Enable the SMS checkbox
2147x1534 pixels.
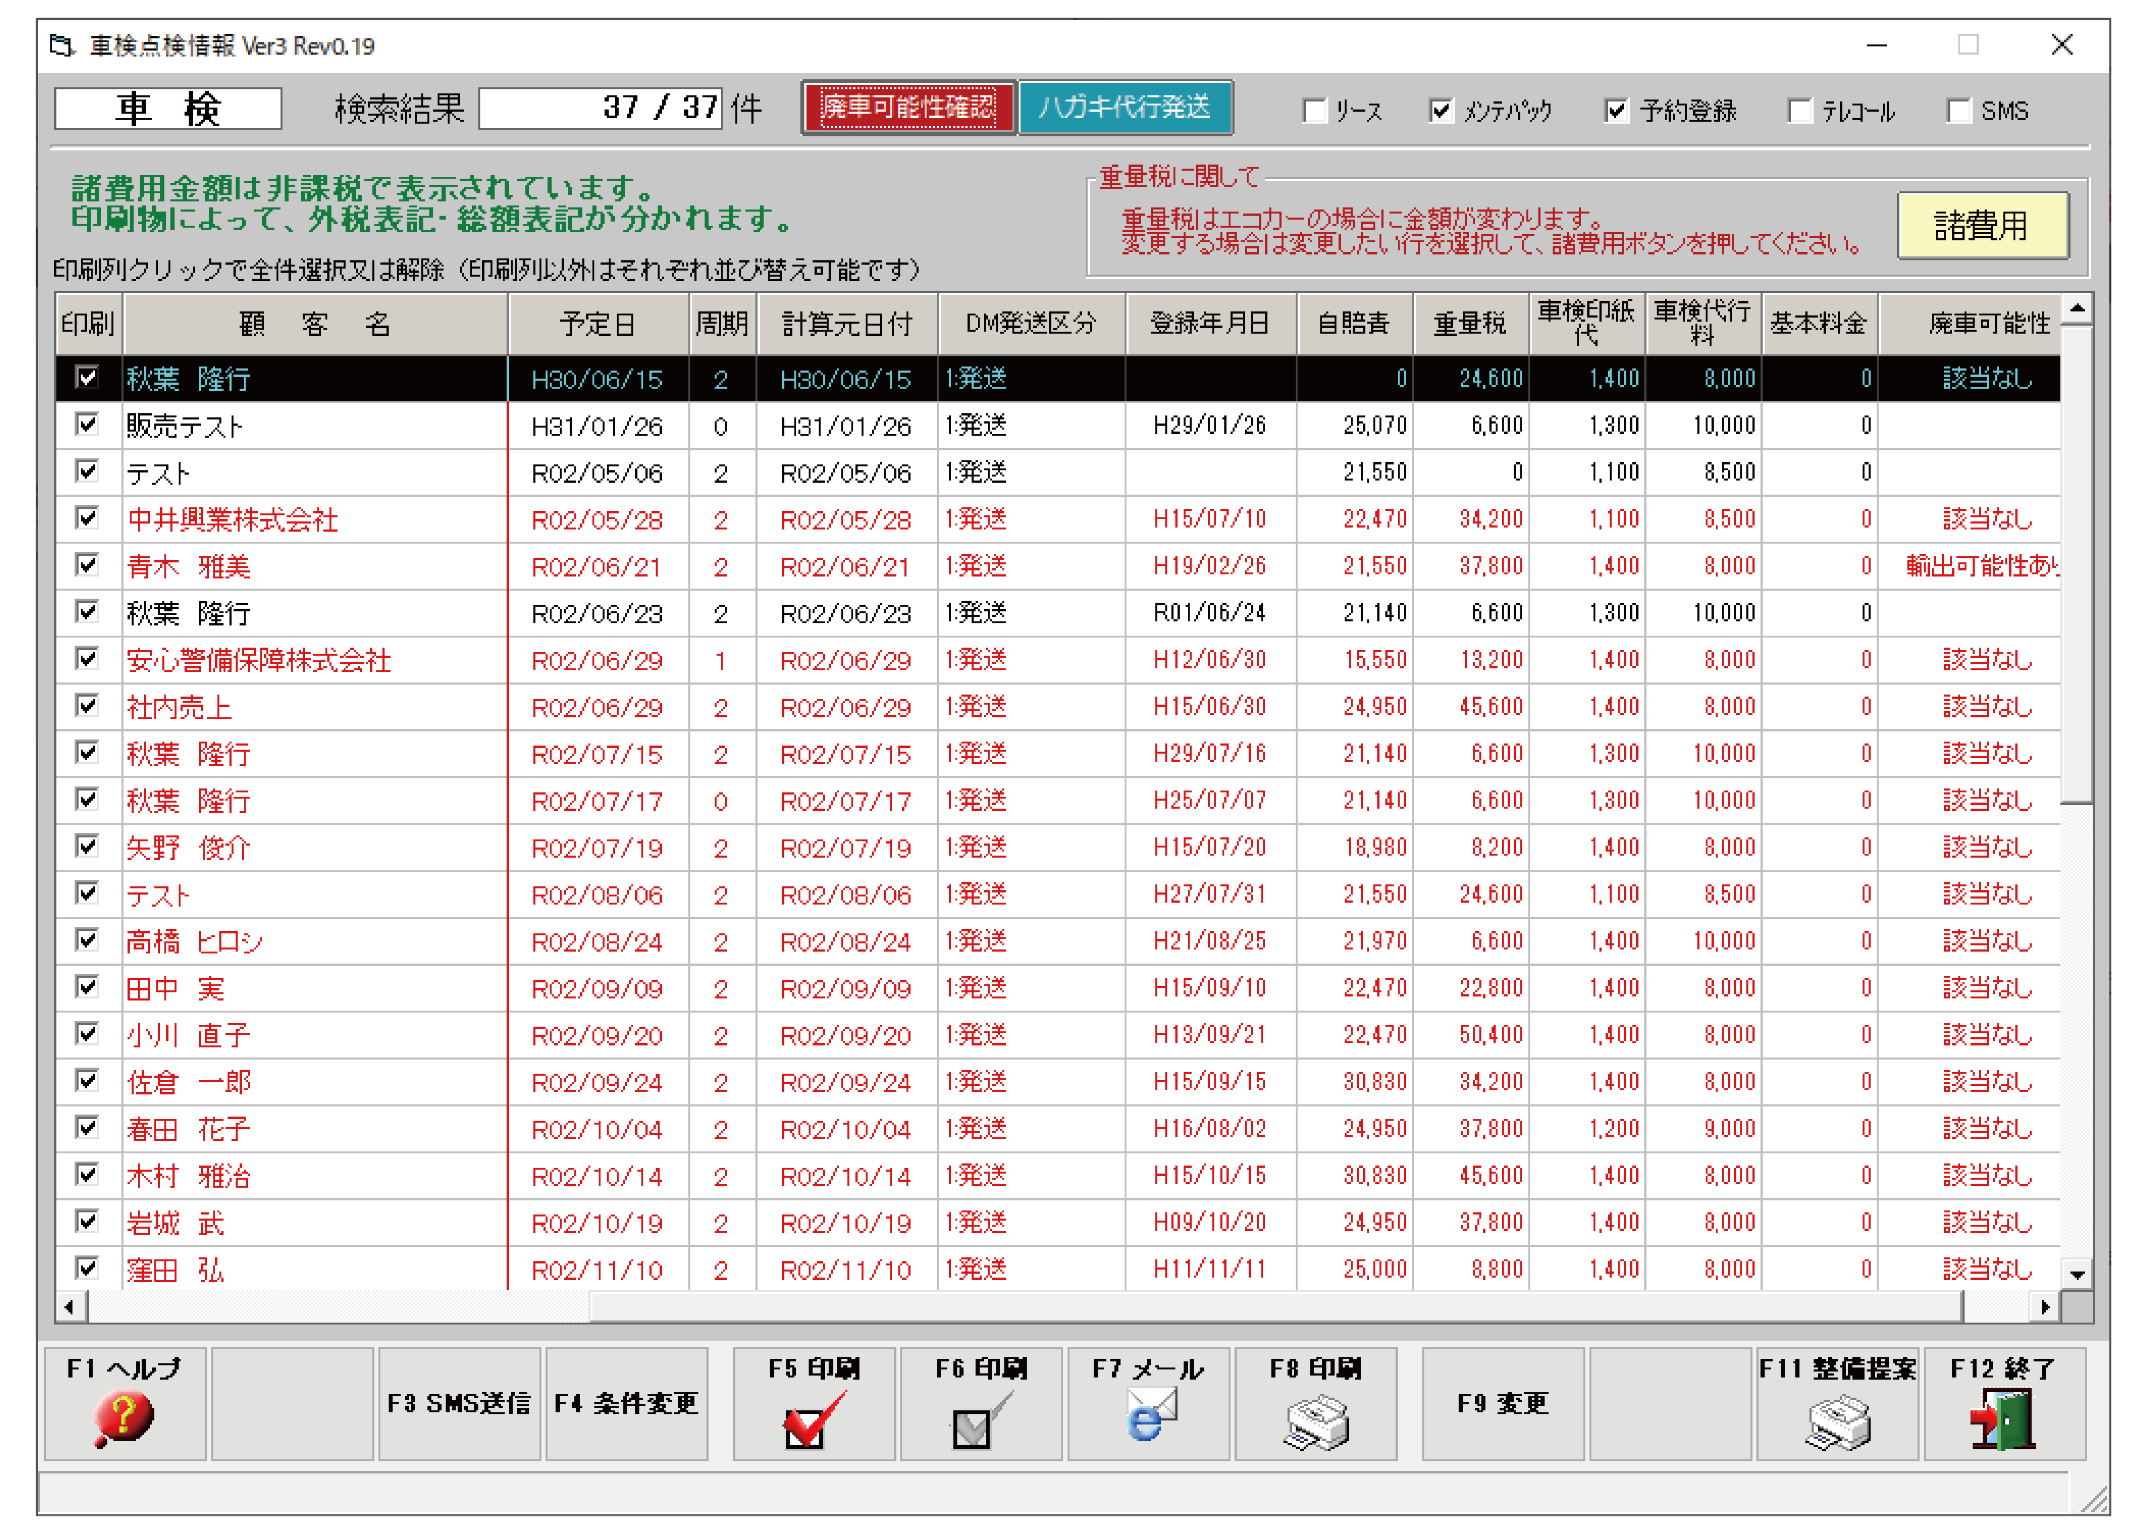pyautogui.click(x=1959, y=111)
